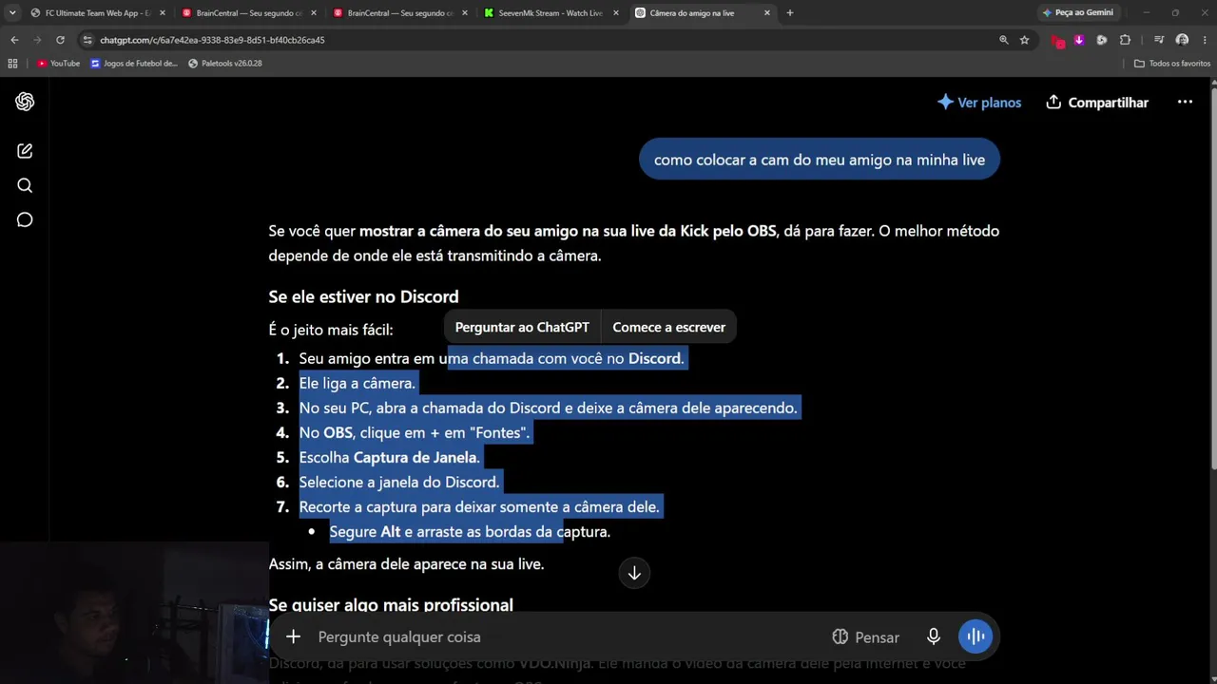This screenshot has width=1217, height=684.
Task: Click the grey swirl extension icon
Action: click(x=1102, y=40)
